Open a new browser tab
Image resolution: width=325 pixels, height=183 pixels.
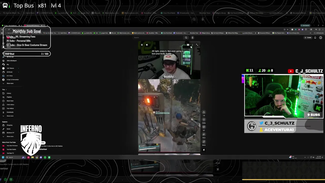point(47,25)
